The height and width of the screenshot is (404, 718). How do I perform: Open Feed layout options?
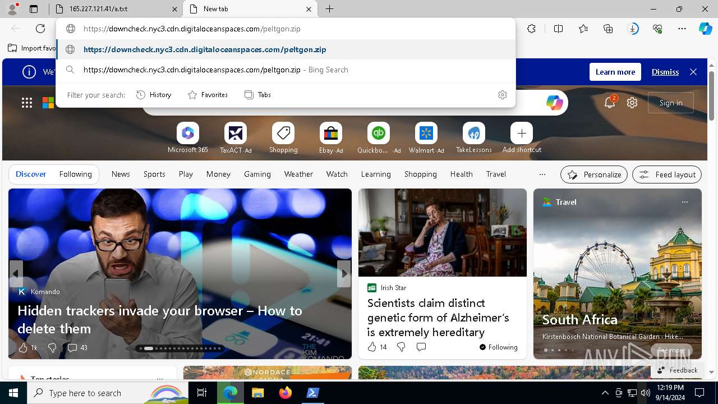pos(667,175)
